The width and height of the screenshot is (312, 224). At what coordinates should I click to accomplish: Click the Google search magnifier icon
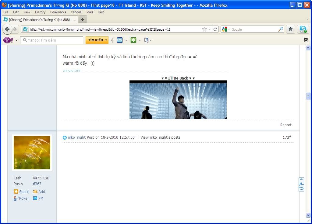click(281, 29)
